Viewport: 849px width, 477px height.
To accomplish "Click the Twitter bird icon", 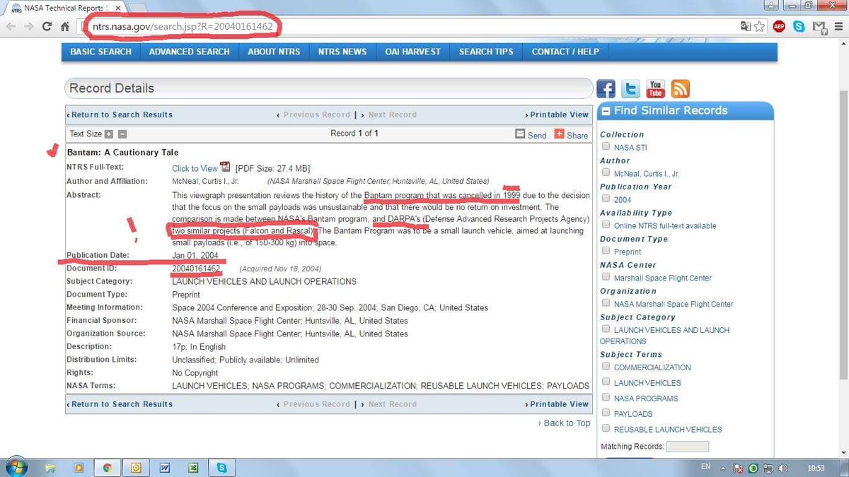I will point(630,89).
